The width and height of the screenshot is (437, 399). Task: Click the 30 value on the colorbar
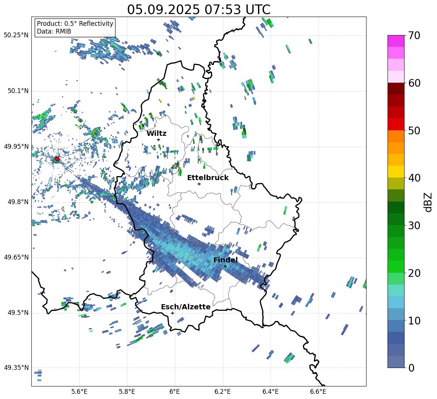pyautogui.click(x=414, y=226)
